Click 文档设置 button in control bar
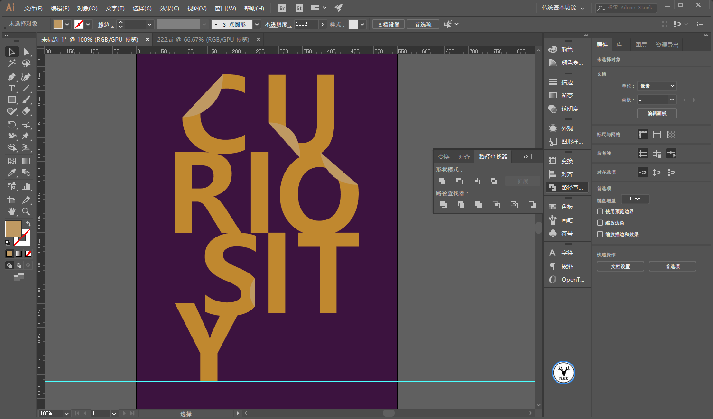The width and height of the screenshot is (713, 419). (389, 24)
